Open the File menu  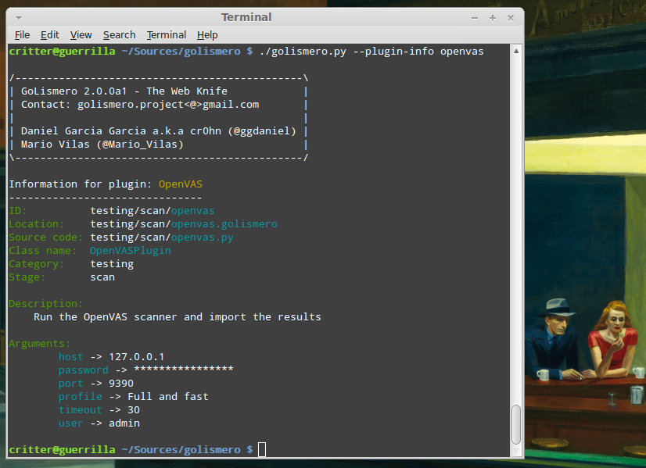tap(22, 34)
